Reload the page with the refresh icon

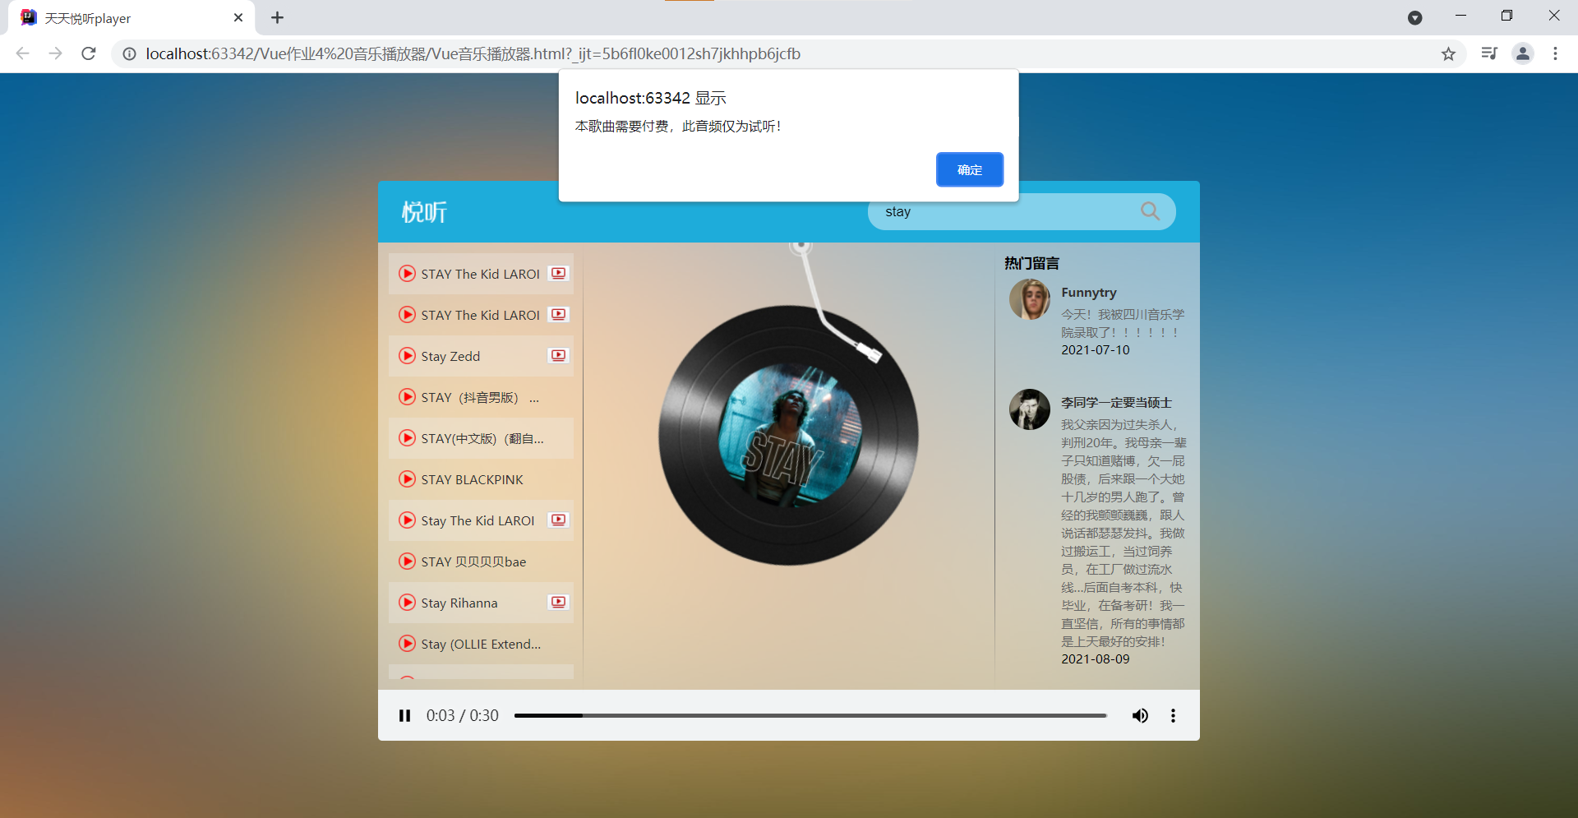(x=89, y=53)
